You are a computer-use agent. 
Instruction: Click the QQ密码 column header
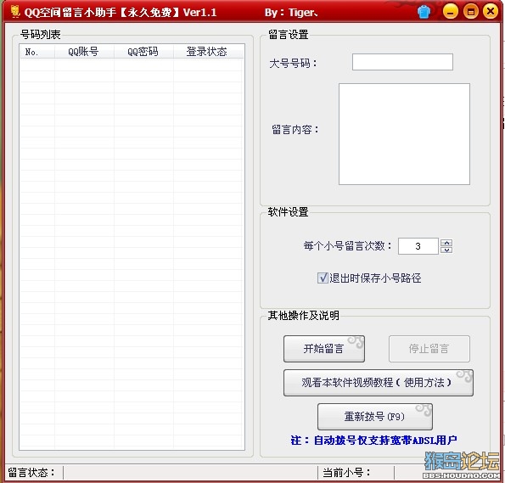click(x=143, y=52)
